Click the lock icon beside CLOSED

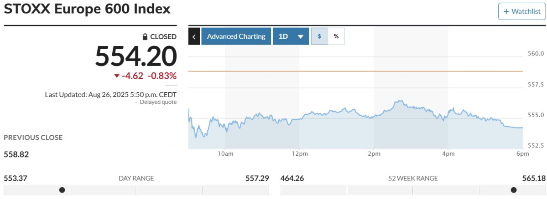[145, 37]
